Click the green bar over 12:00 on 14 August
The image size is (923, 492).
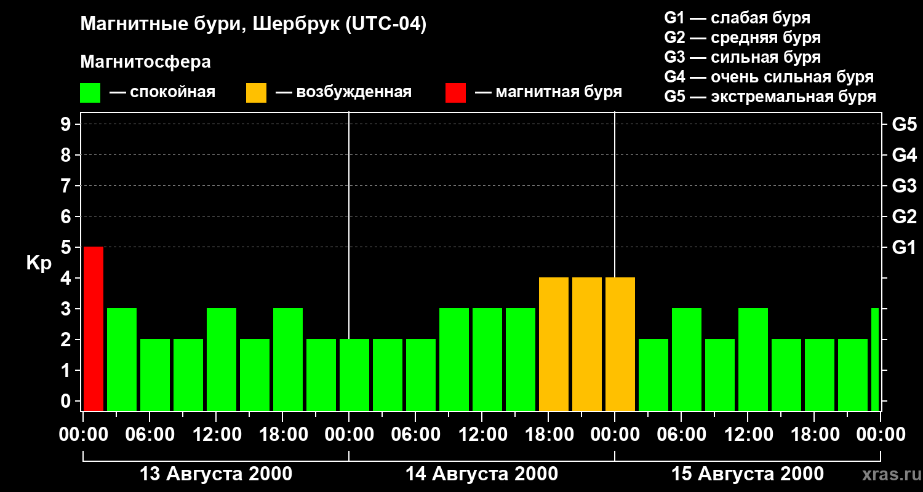click(487, 360)
